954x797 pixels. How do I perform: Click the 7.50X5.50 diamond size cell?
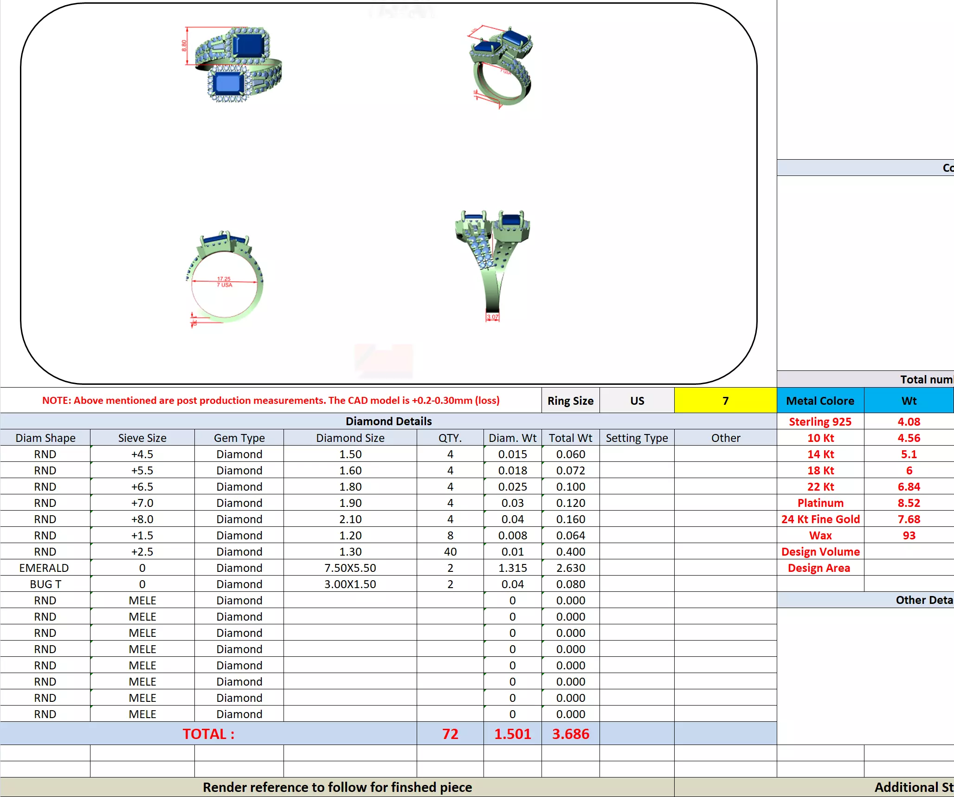pos(350,568)
